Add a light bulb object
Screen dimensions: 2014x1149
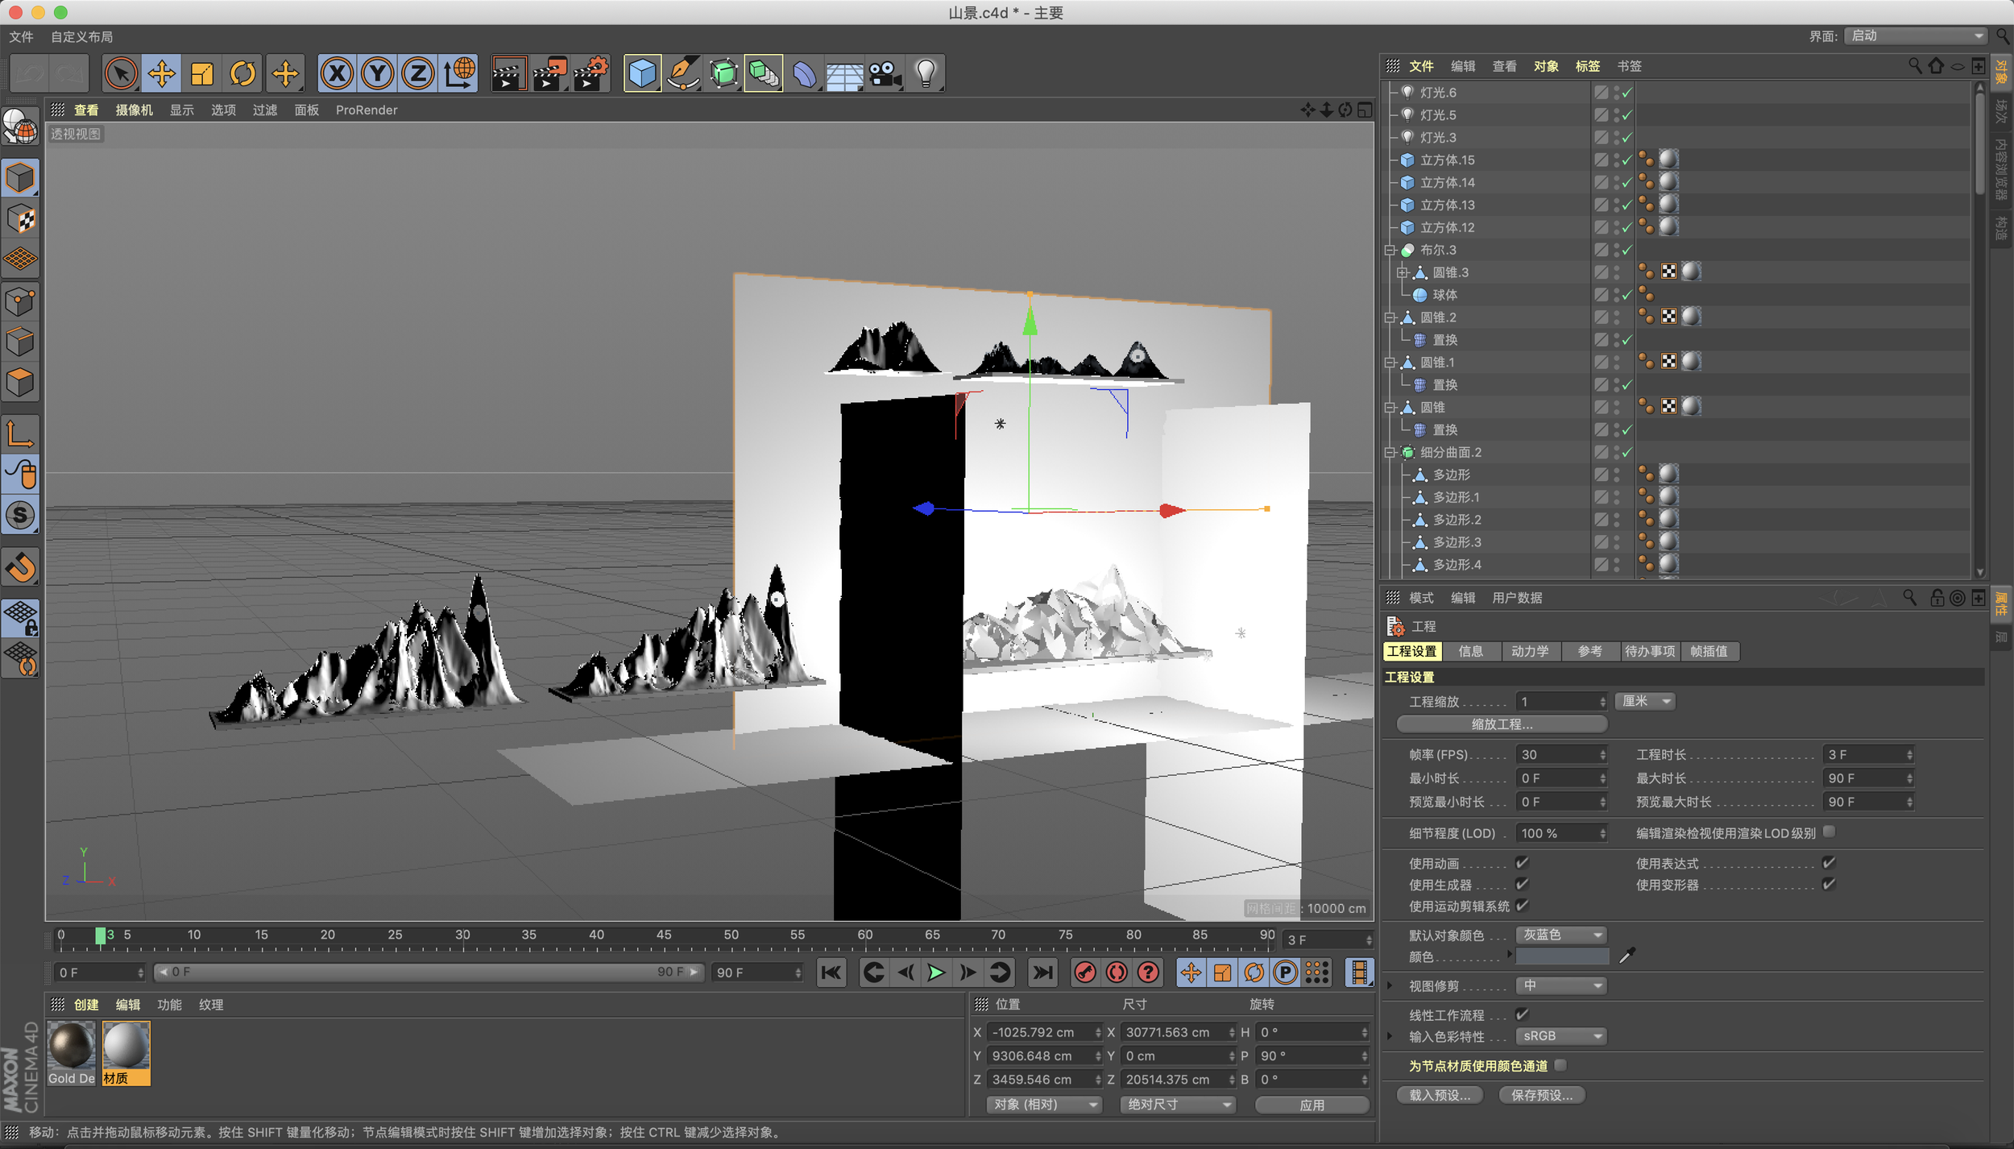[926, 74]
